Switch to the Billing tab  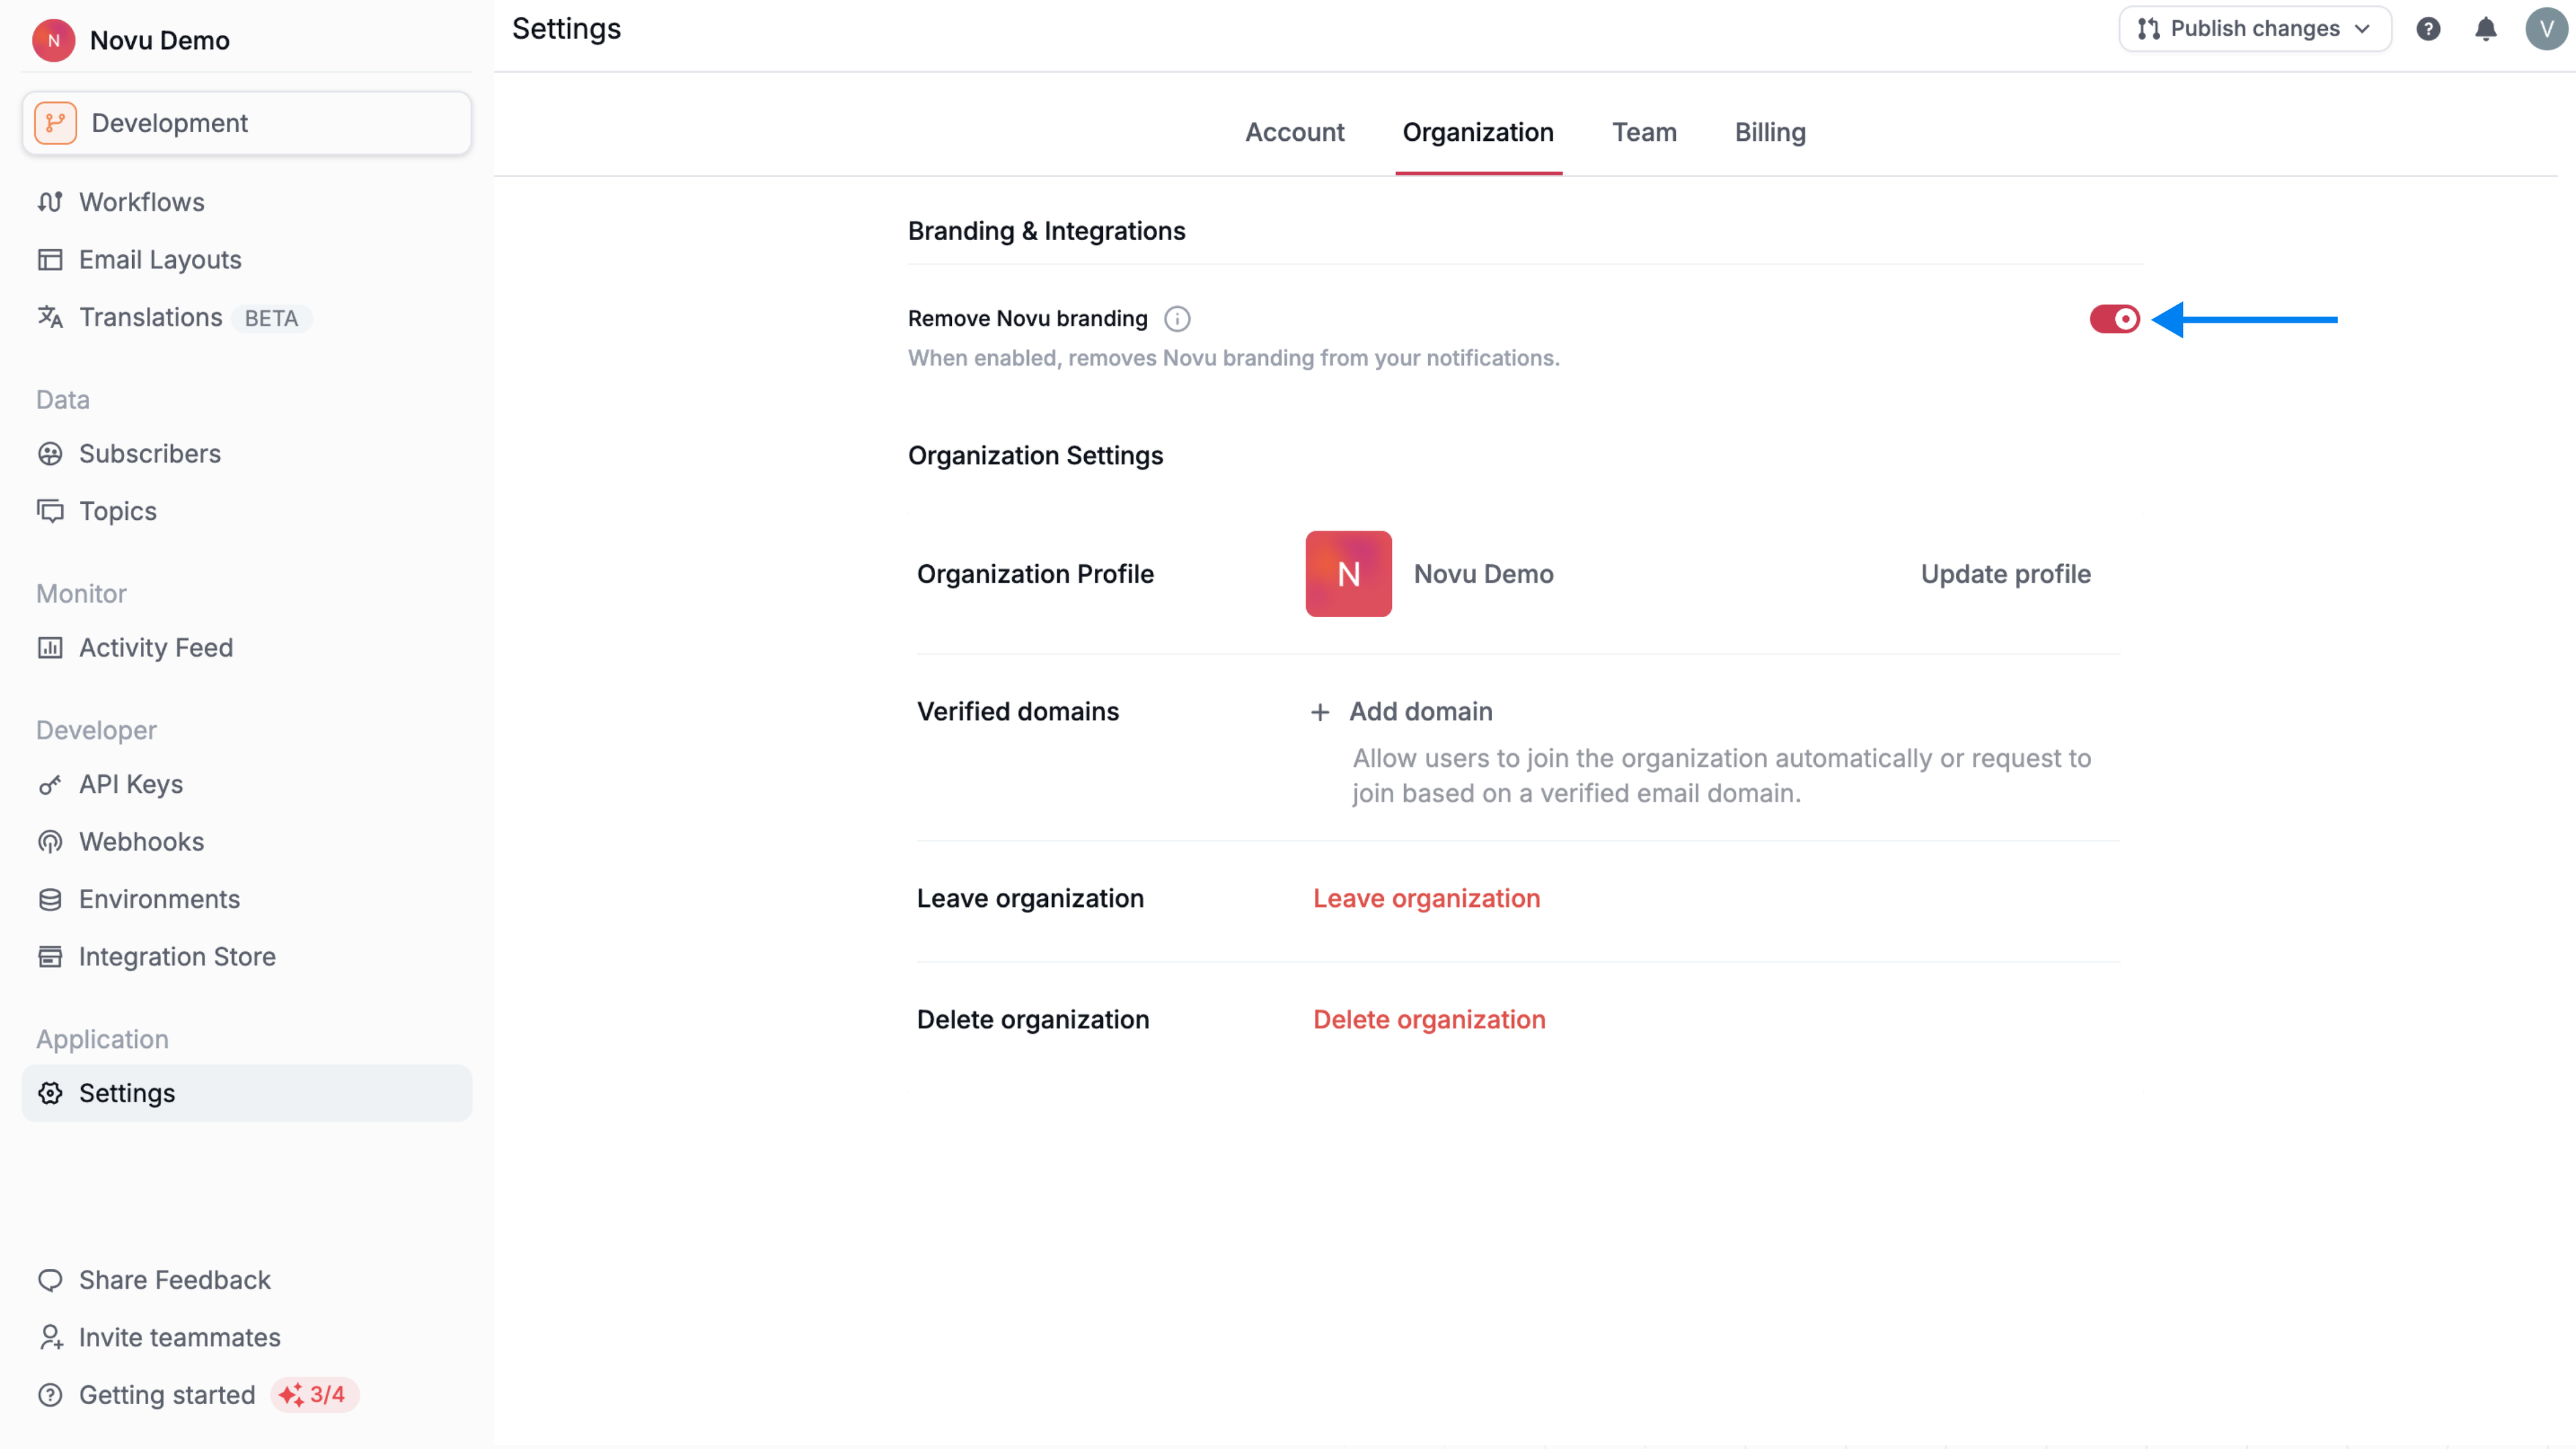[x=1770, y=132]
